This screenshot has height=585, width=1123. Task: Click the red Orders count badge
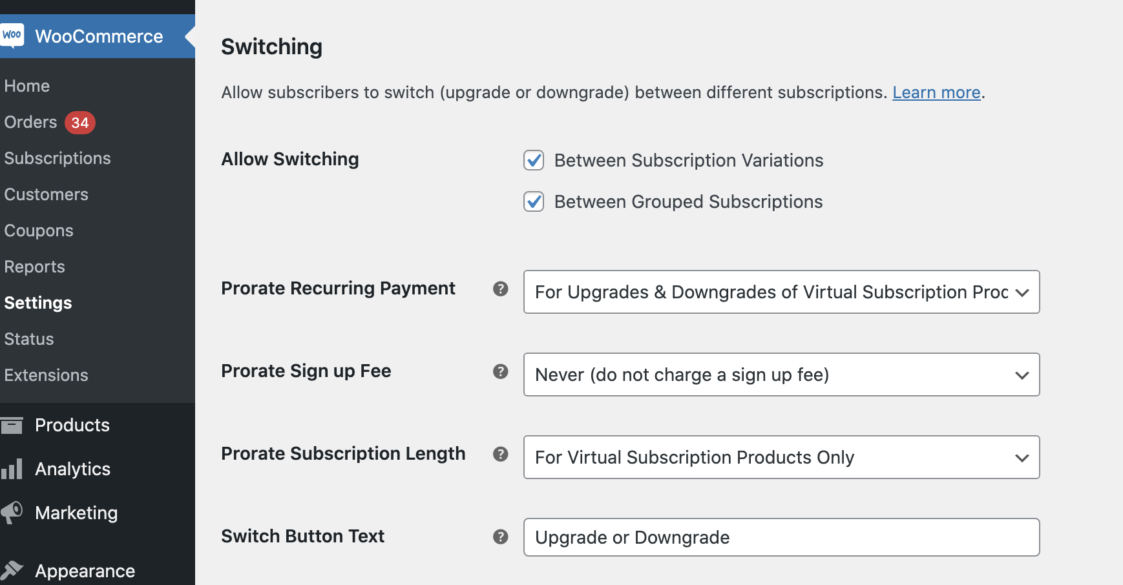[x=80, y=123]
